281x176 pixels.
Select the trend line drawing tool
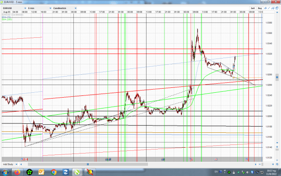tap(269, 8)
